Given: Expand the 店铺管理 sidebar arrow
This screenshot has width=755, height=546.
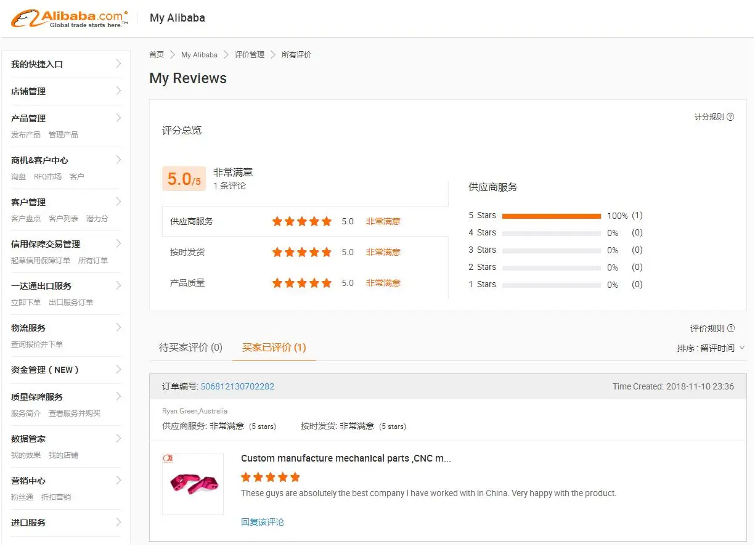Looking at the screenshot, I should (118, 91).
